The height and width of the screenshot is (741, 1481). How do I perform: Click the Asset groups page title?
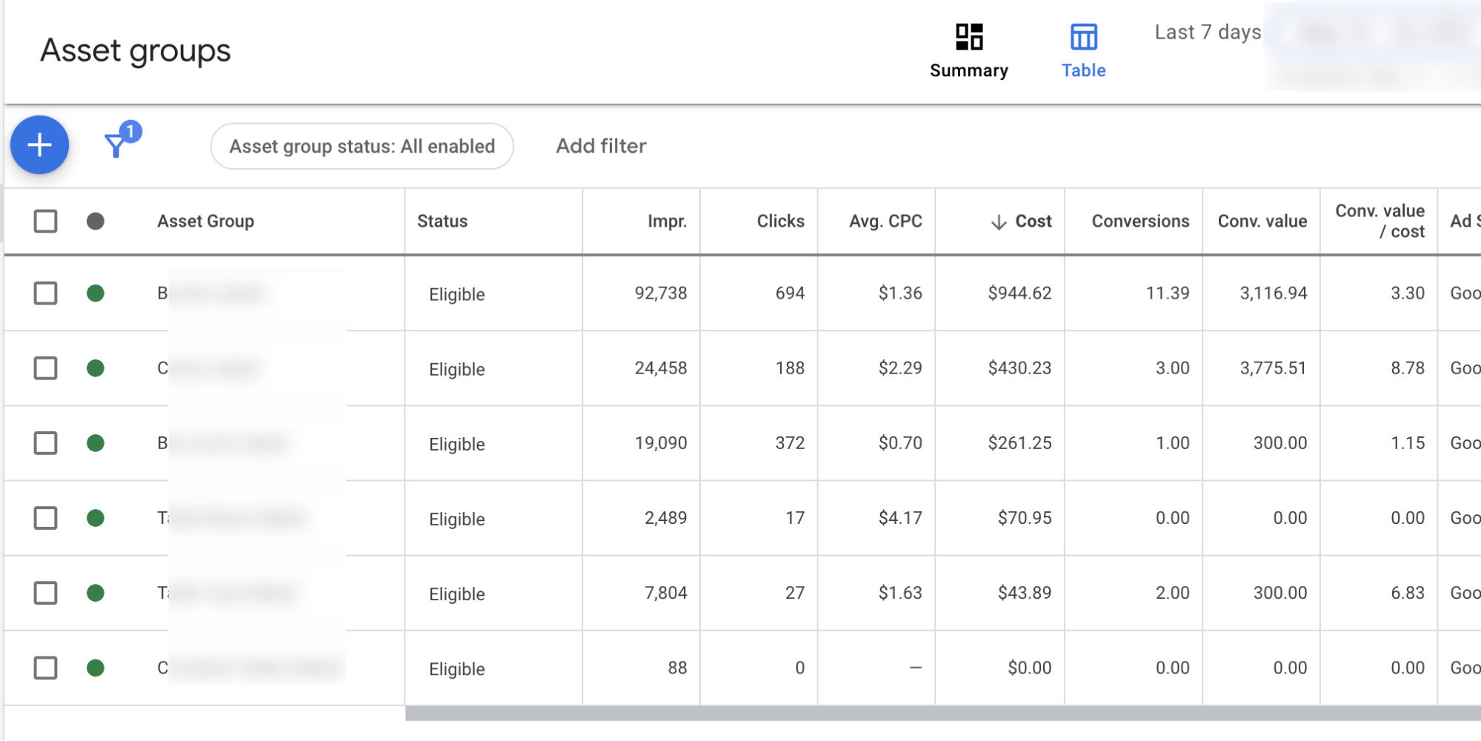pyautogui.click(x=135, y=50)
